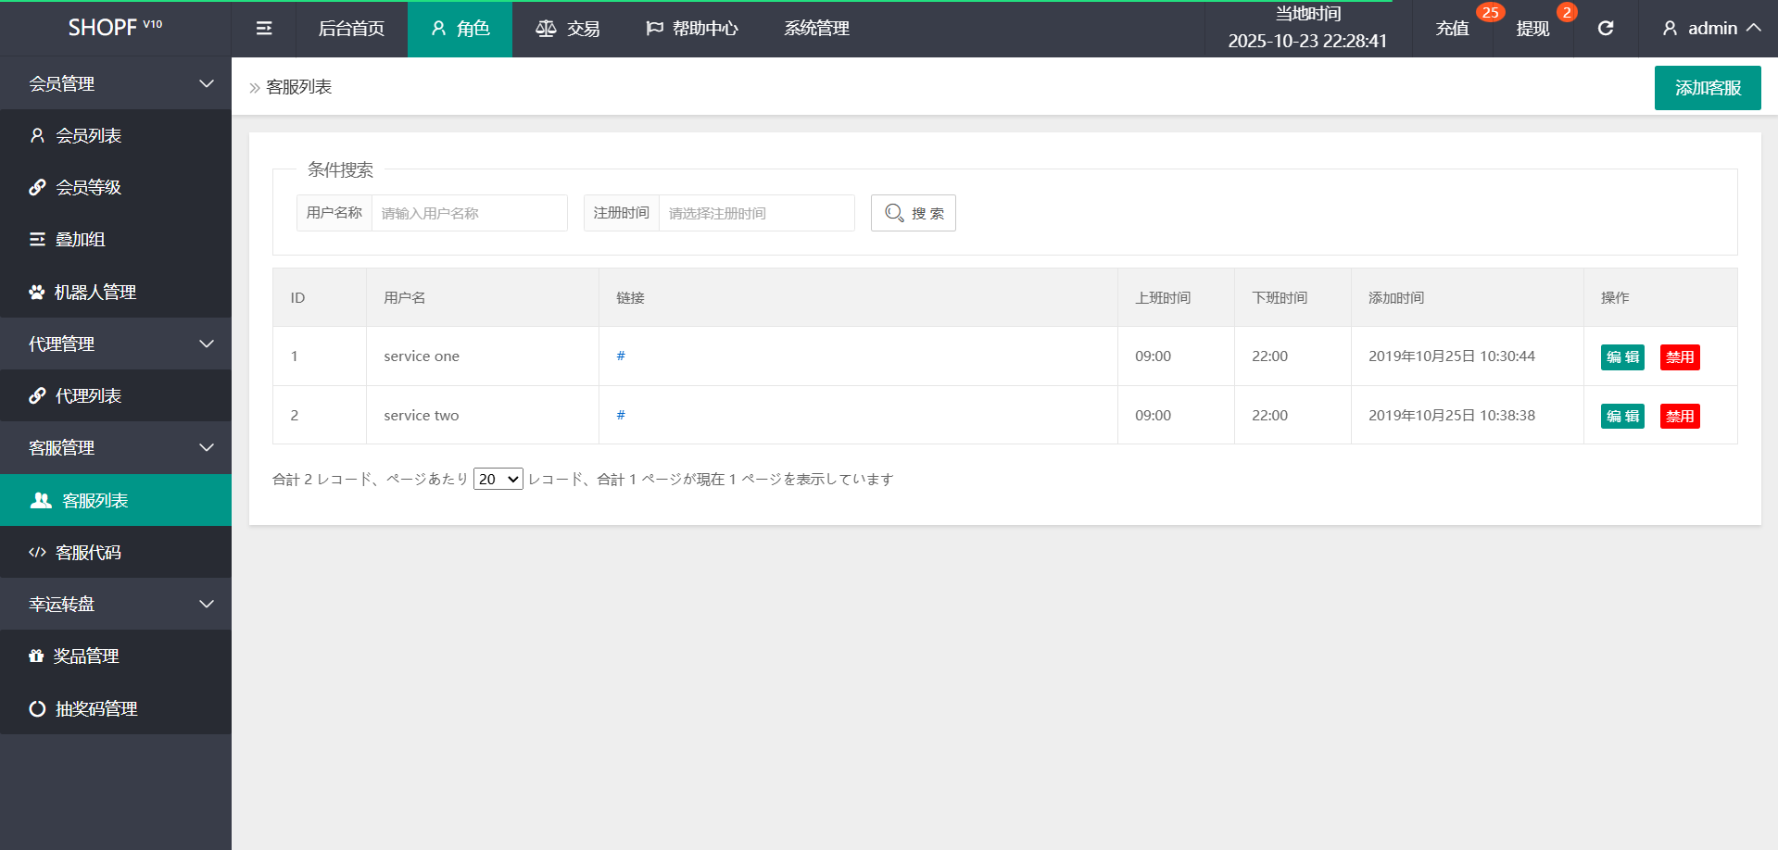Screen dimensions: 1778x850
Task: Click the hamburger sidebar collapse icon
Action: pyautogui.click(x=264, y=29)
